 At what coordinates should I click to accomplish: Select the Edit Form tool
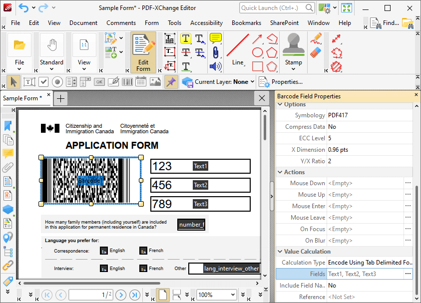pos(143,52)
